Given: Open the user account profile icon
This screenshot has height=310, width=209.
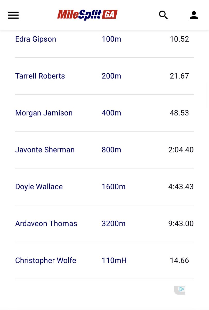Looking at the screenshot, I should pos(194,15).
